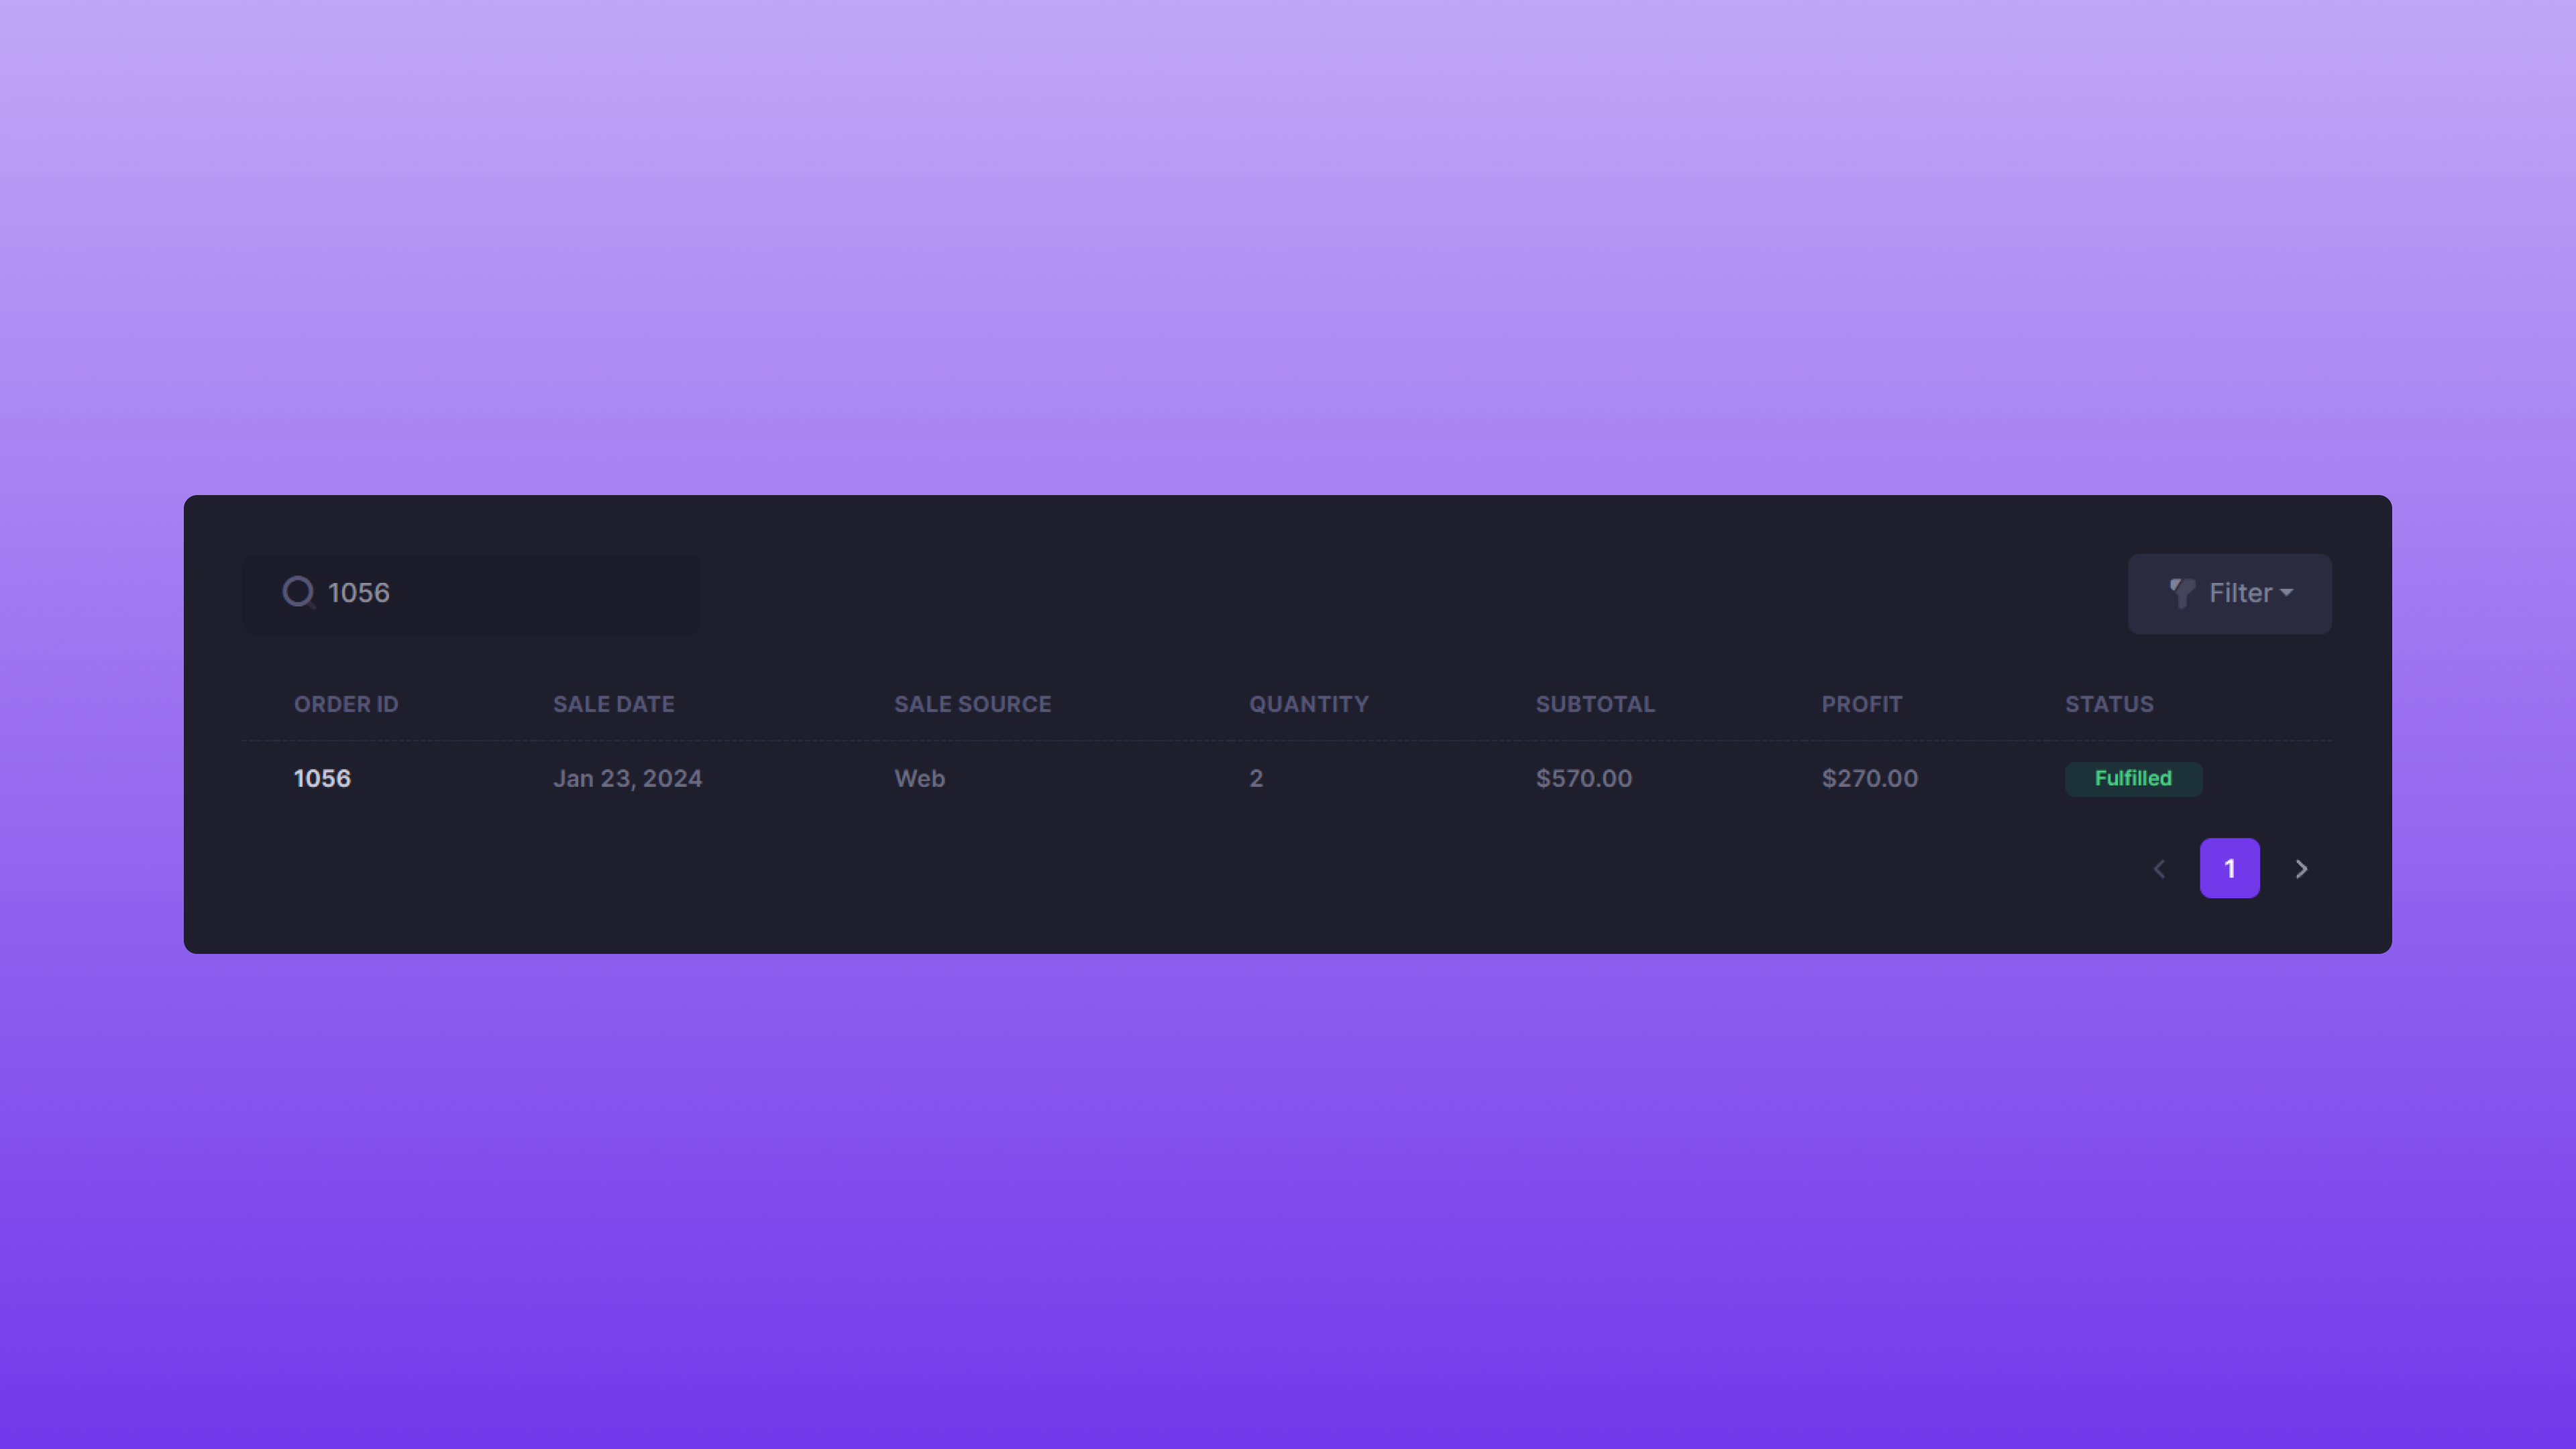Screen dimensions: 2576x1449
Task: Open order 1056 link
Action: click(322, 779)
